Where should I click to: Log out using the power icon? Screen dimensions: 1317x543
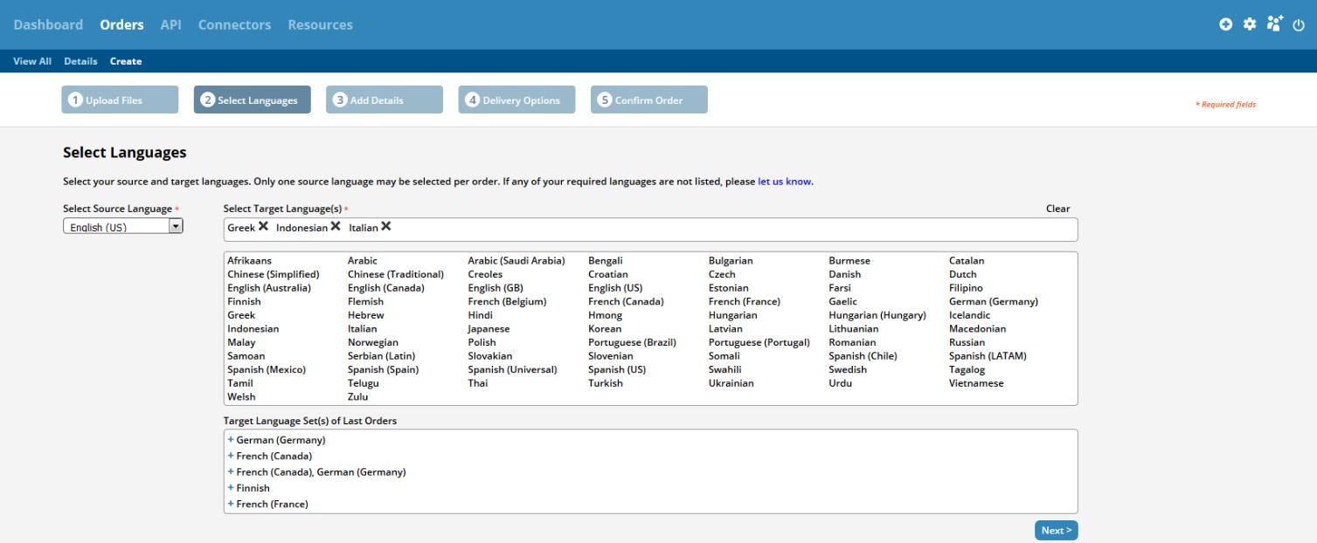pos(1298,24)
